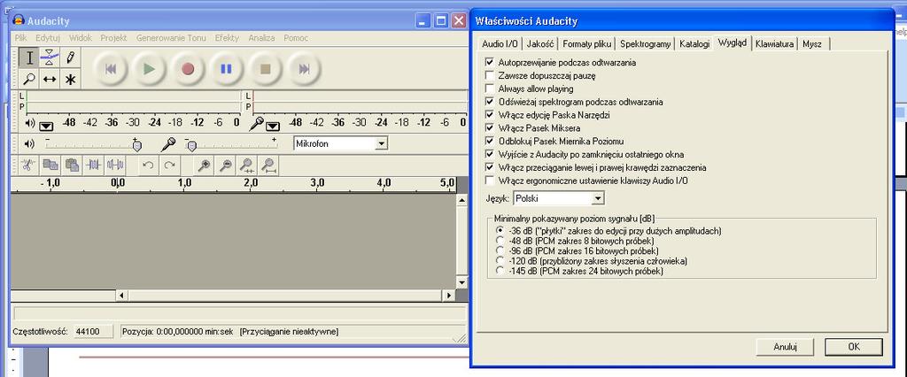Click the Fit Selection zoom icon
Viewport: 907px width, 377px height.
[x=247, y=165]
